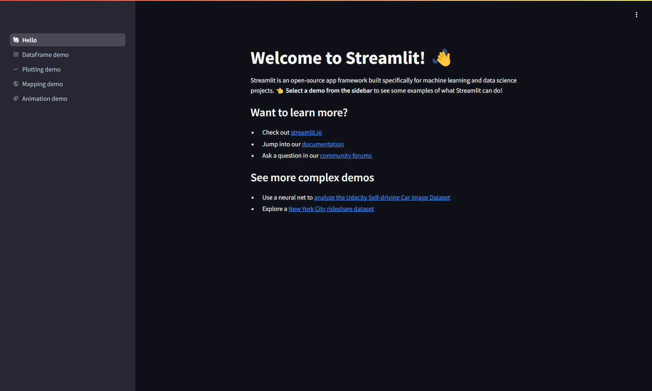Click the line chart icon beside Plotting demo
This screenshot has height=391, width=652.
point(16,69)
